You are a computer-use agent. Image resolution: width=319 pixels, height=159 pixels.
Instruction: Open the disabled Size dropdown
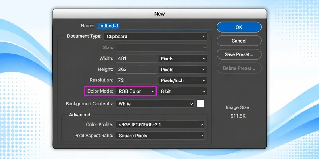[161, 48]
